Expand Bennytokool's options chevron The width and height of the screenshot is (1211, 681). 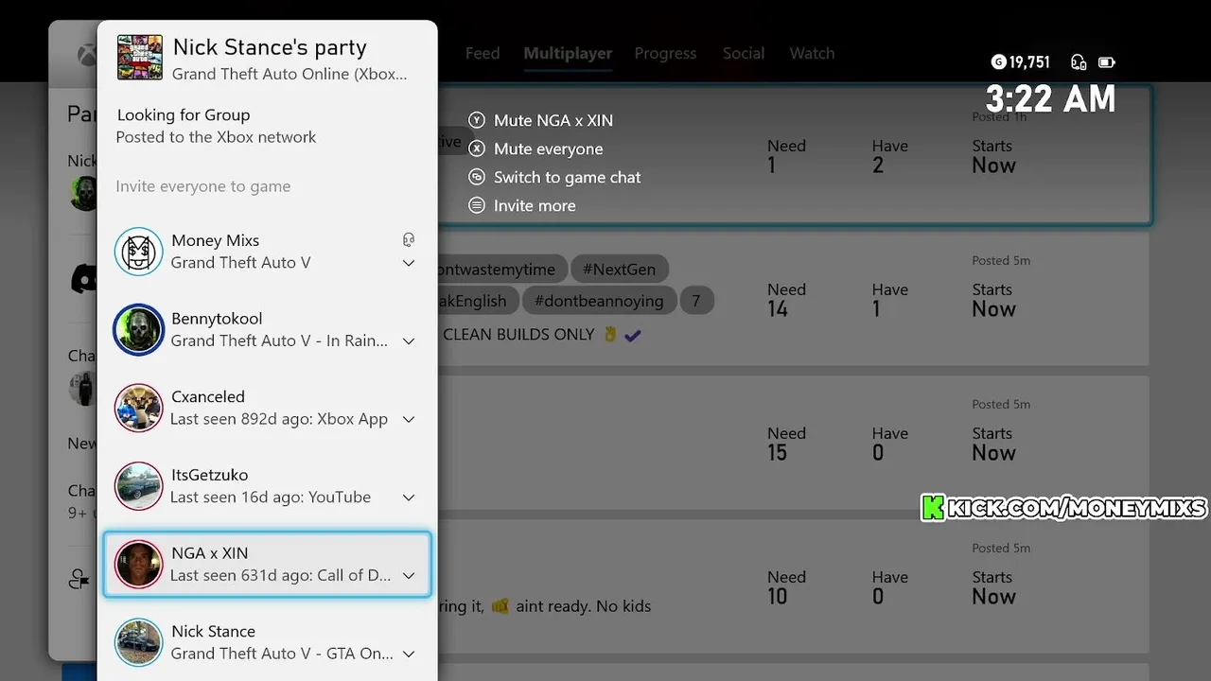click(x=409, y=341)
